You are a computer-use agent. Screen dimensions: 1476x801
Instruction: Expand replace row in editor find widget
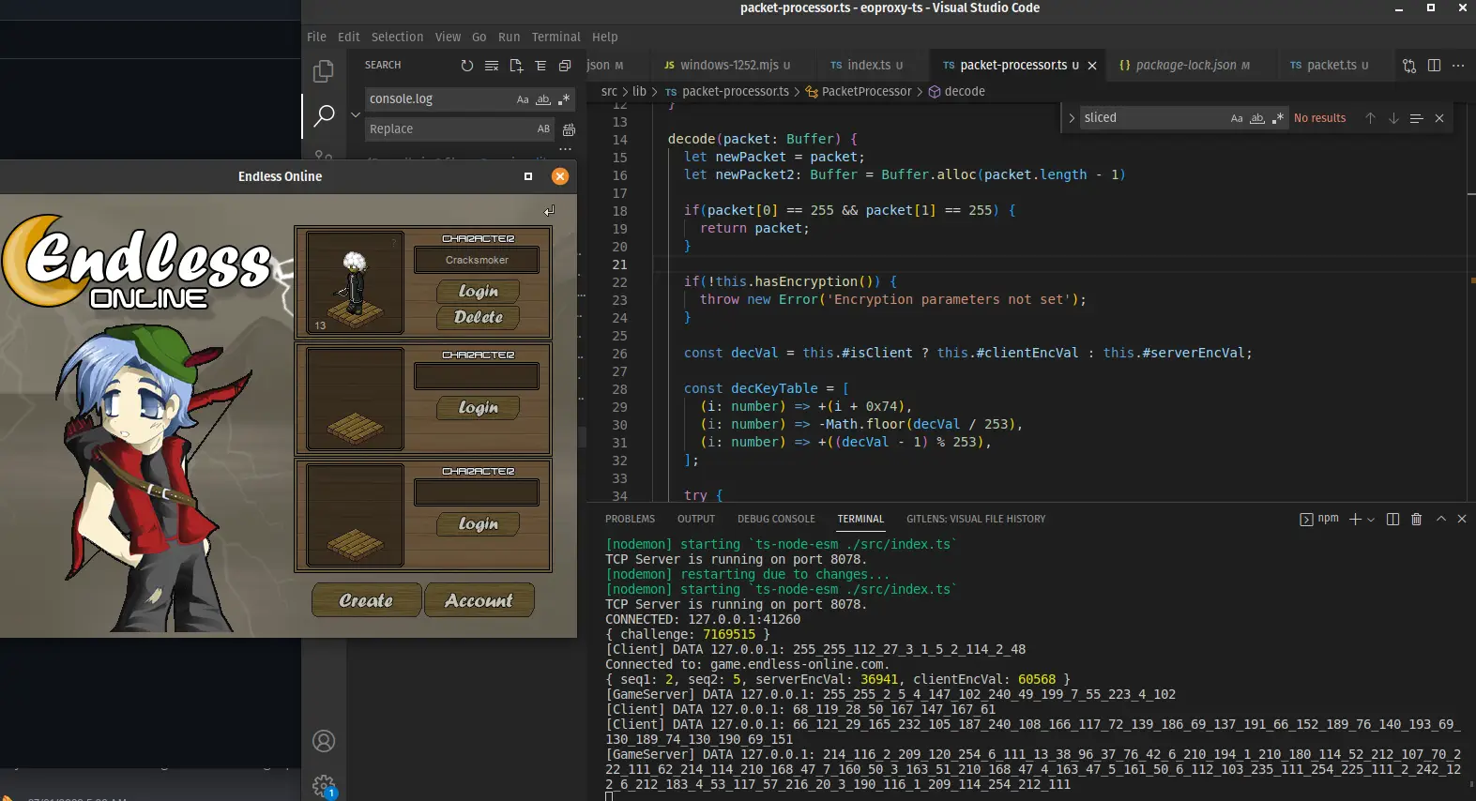click(1072, 118)
